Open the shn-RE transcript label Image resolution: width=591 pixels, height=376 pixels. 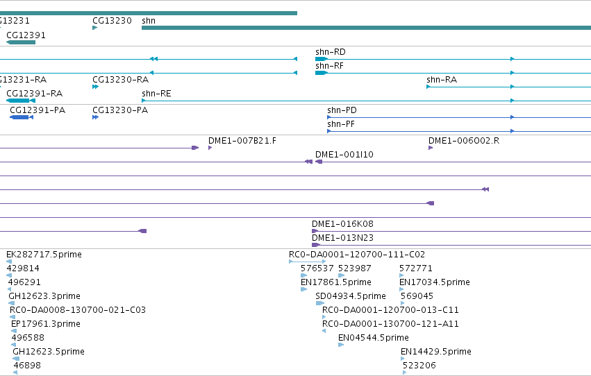pos(156,94)
